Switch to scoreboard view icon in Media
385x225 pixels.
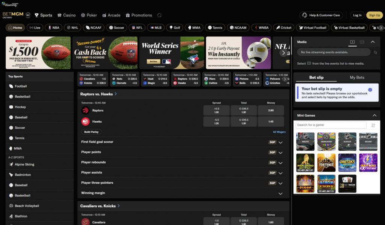pos(362,42)
